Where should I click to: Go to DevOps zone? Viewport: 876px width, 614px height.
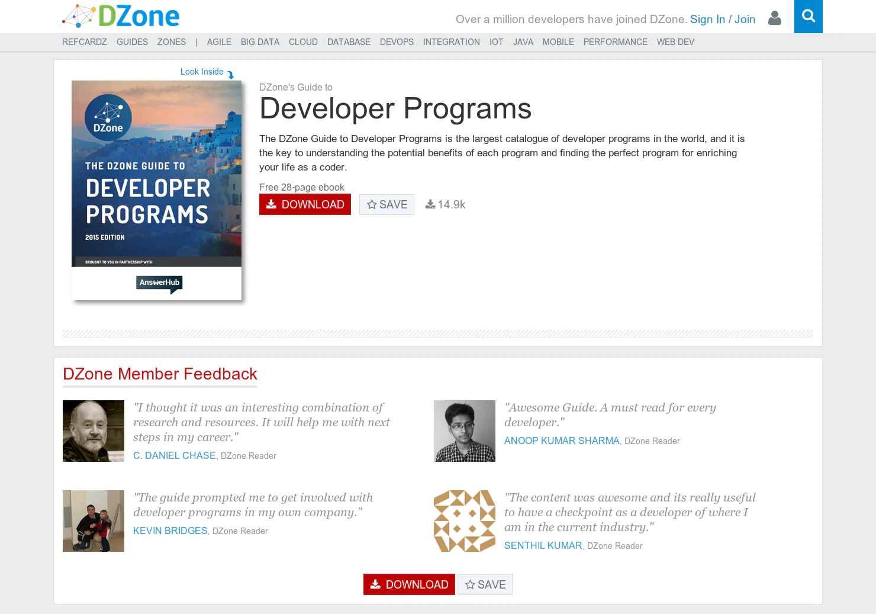pyautogui.click(x=397, y=42)
